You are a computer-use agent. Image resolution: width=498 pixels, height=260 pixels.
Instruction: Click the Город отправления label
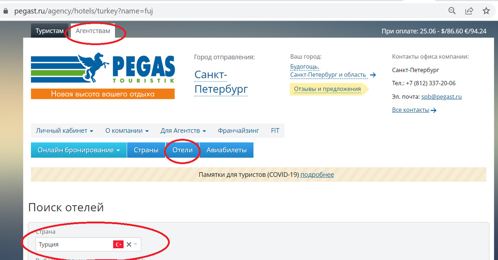[224, 57]
